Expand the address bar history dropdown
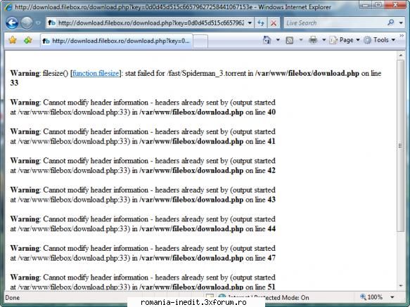 [250, 23]
